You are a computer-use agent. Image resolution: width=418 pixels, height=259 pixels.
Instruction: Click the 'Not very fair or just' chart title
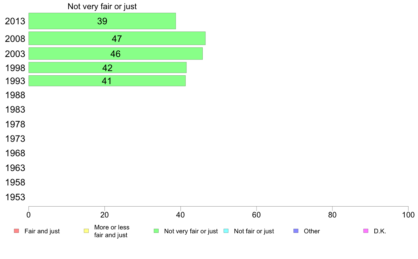click(102, 6)
